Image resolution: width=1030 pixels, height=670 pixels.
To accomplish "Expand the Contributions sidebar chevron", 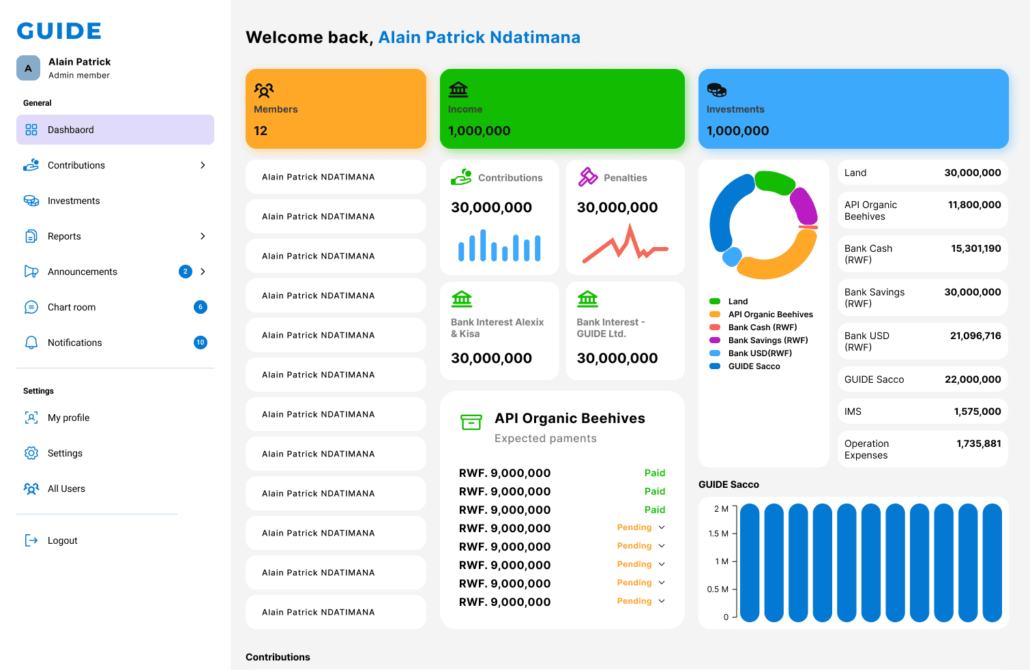I will pos(203,165).
